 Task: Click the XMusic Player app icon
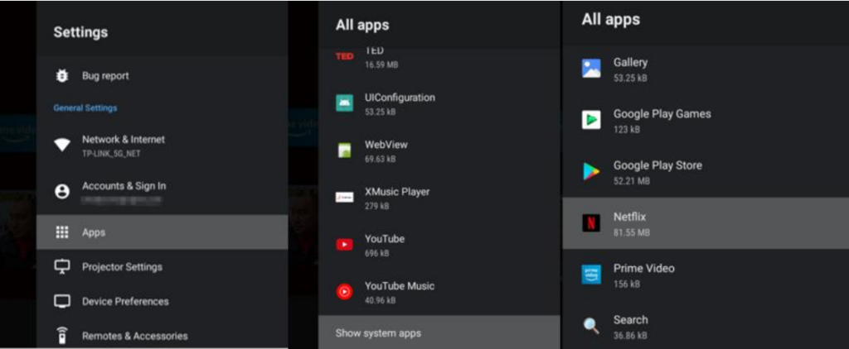(x=344, y=197)
